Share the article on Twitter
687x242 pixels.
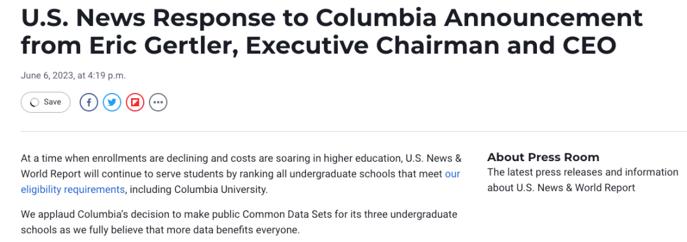pos(112,103)
